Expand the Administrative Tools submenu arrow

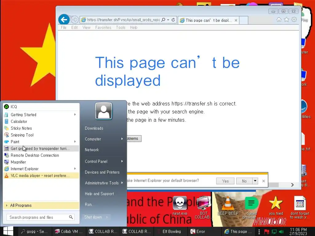(122, 183)
